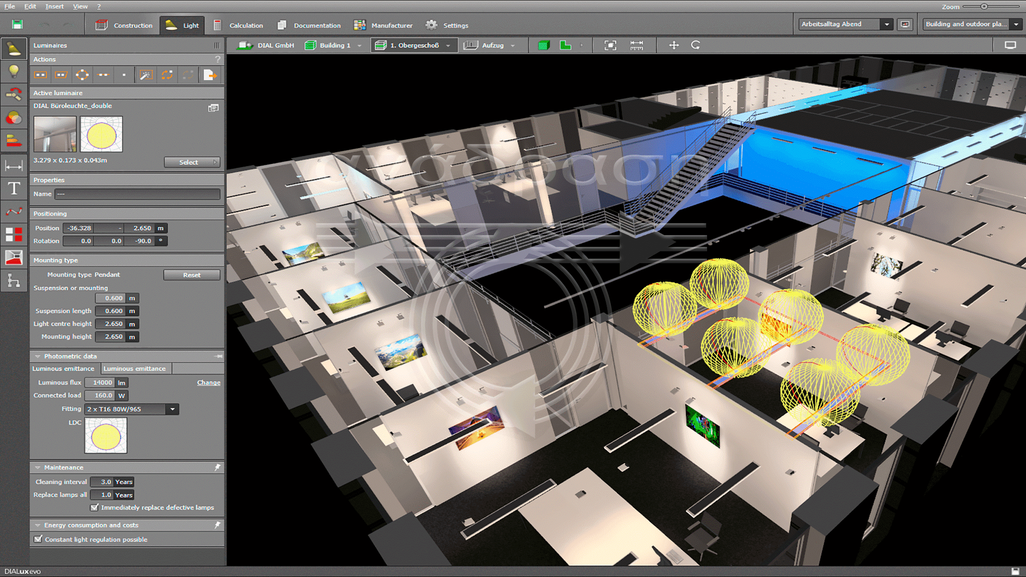The height and width of the screenshot is (577, 1026).
Task: Open the Arbeitsalltag Abend light scene dropdown
Action: click(887, 24)
